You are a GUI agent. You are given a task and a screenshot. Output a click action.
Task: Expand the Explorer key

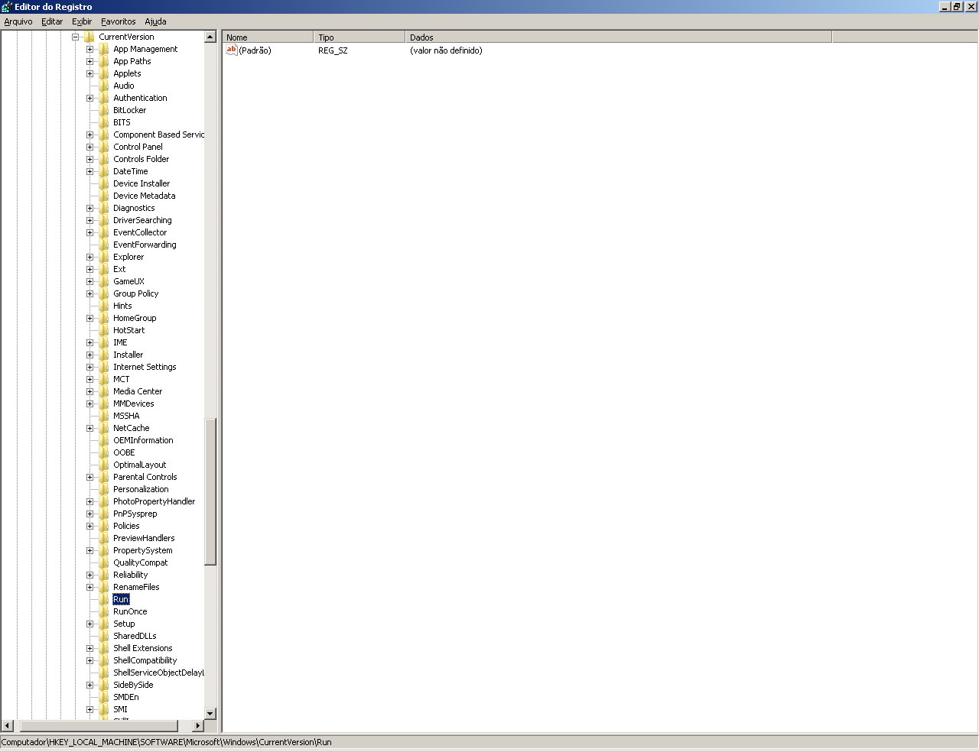[x=90, y=257]
